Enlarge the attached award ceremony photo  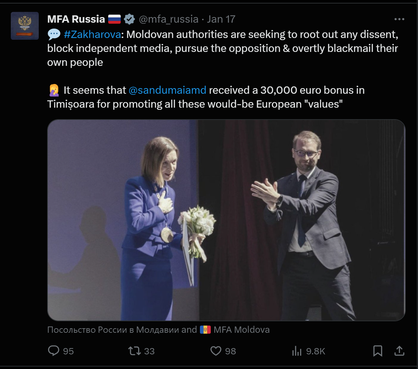click(x=226, y=220)
